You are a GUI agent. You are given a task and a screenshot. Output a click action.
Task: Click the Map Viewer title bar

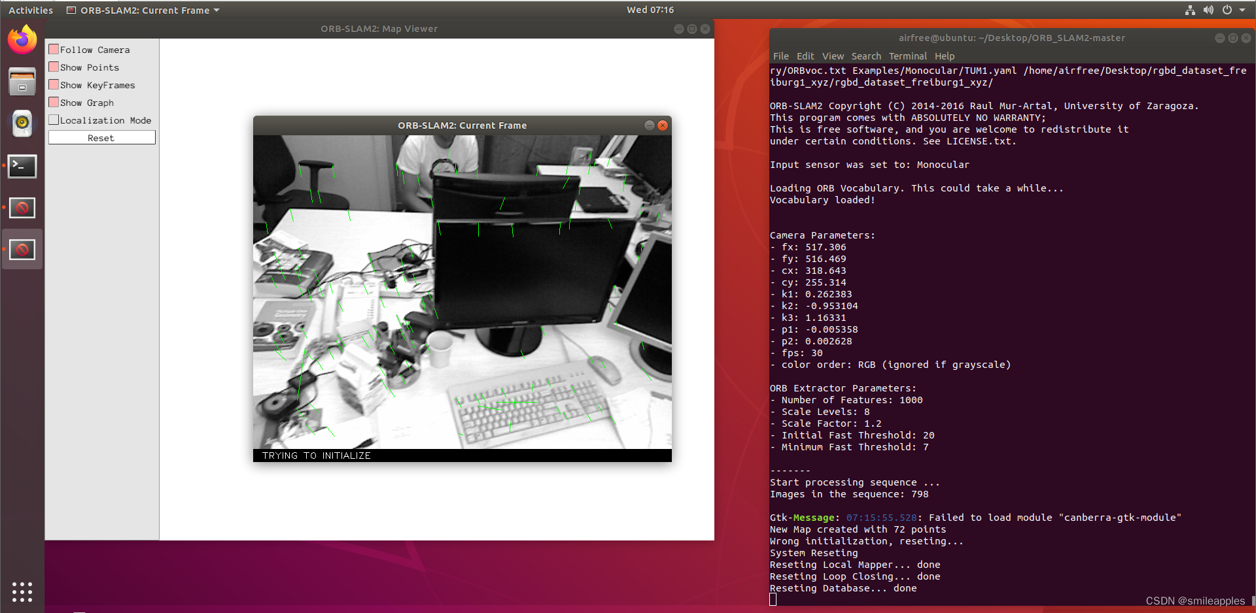[379, 29]
